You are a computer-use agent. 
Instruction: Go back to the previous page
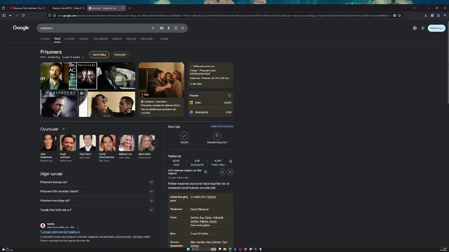[10, 15]
